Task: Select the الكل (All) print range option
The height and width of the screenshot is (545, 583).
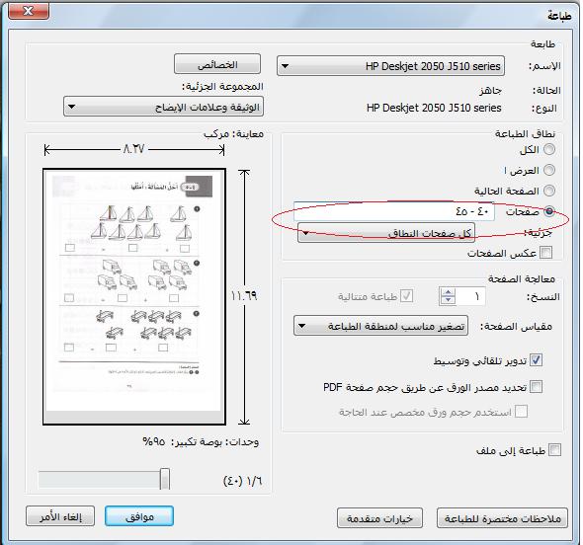Action: click(x=549, y=149)
